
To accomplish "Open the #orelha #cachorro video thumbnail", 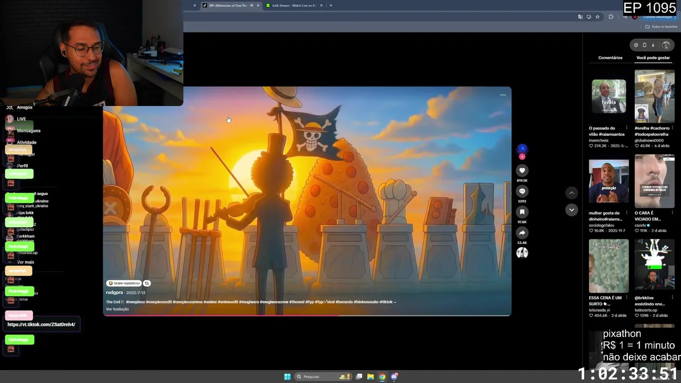I will (x=654, y=96).
